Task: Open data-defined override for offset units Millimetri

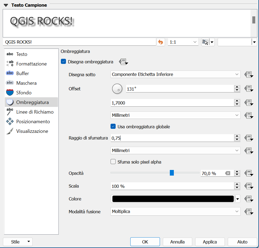Action: (x=249, y=115)
